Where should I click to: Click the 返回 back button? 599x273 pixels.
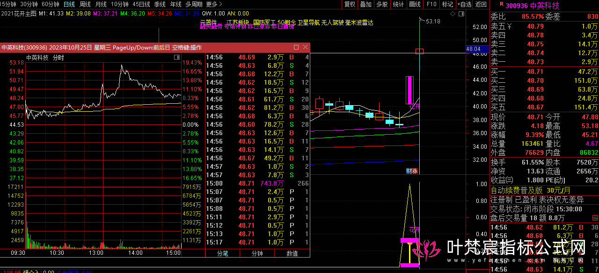point(481,4)
